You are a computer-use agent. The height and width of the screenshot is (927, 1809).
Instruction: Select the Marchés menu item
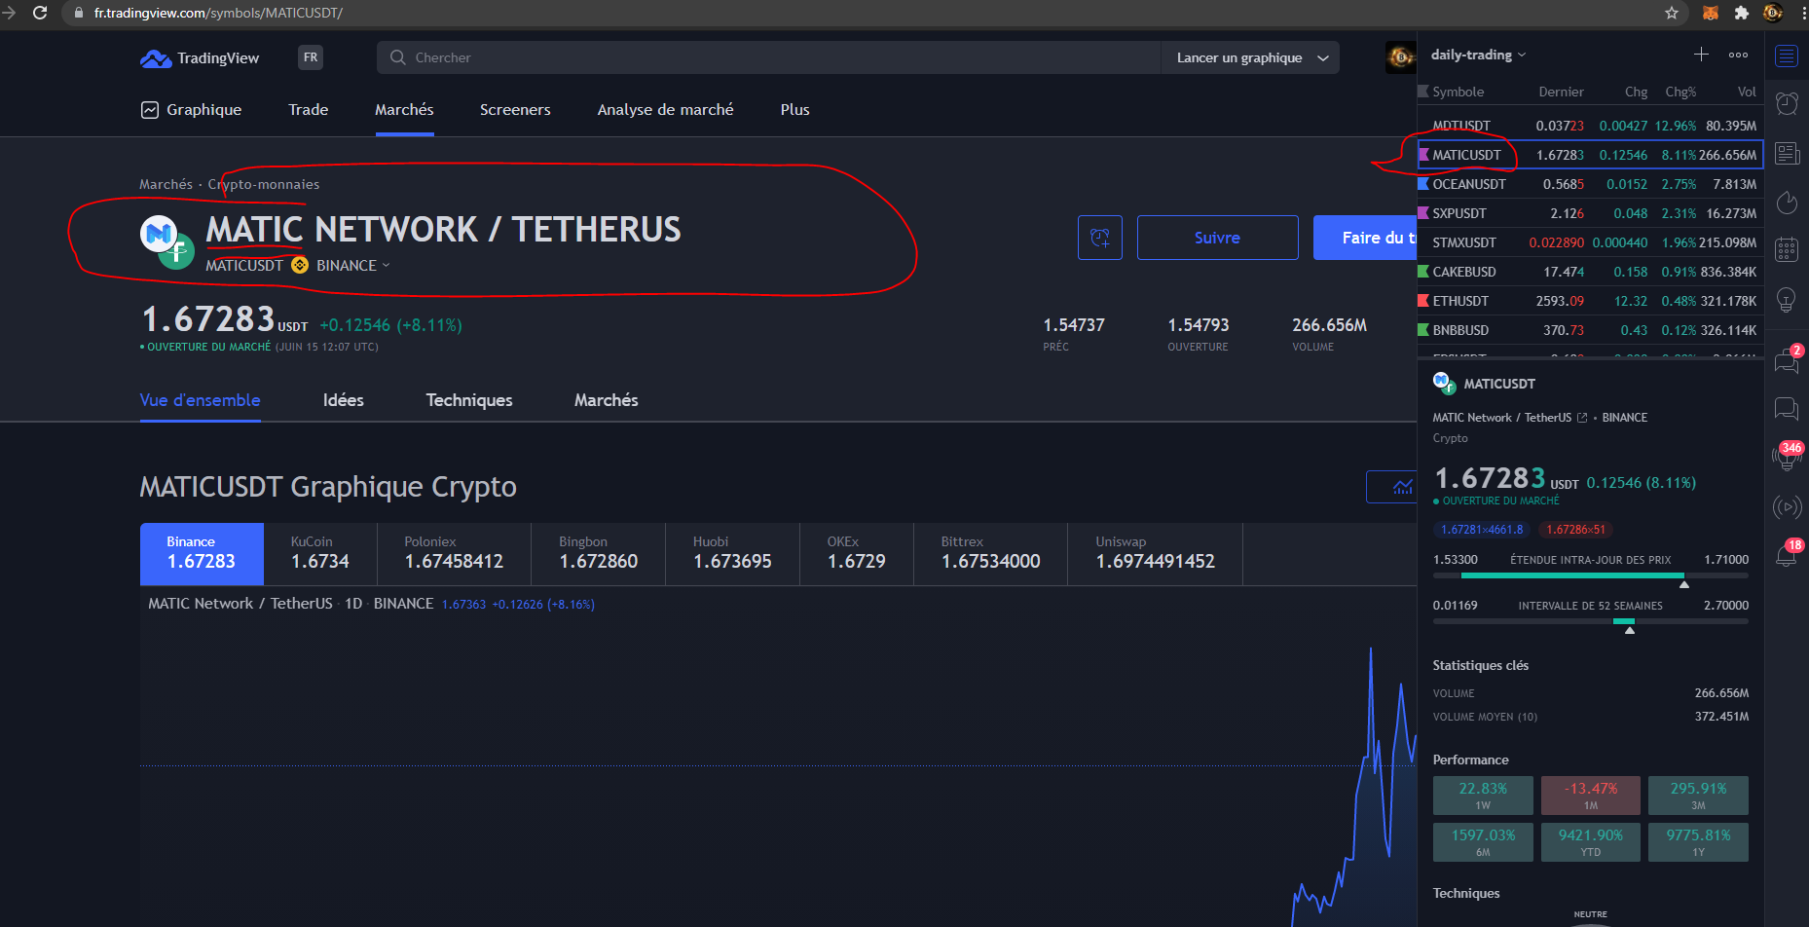pyautogui.click(x=404, y=110)
